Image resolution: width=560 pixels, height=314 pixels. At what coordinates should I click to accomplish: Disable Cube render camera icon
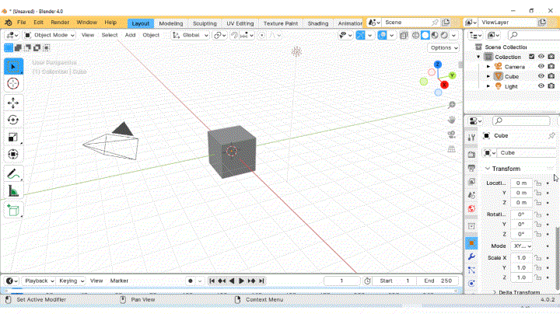[x=551, y=76]
